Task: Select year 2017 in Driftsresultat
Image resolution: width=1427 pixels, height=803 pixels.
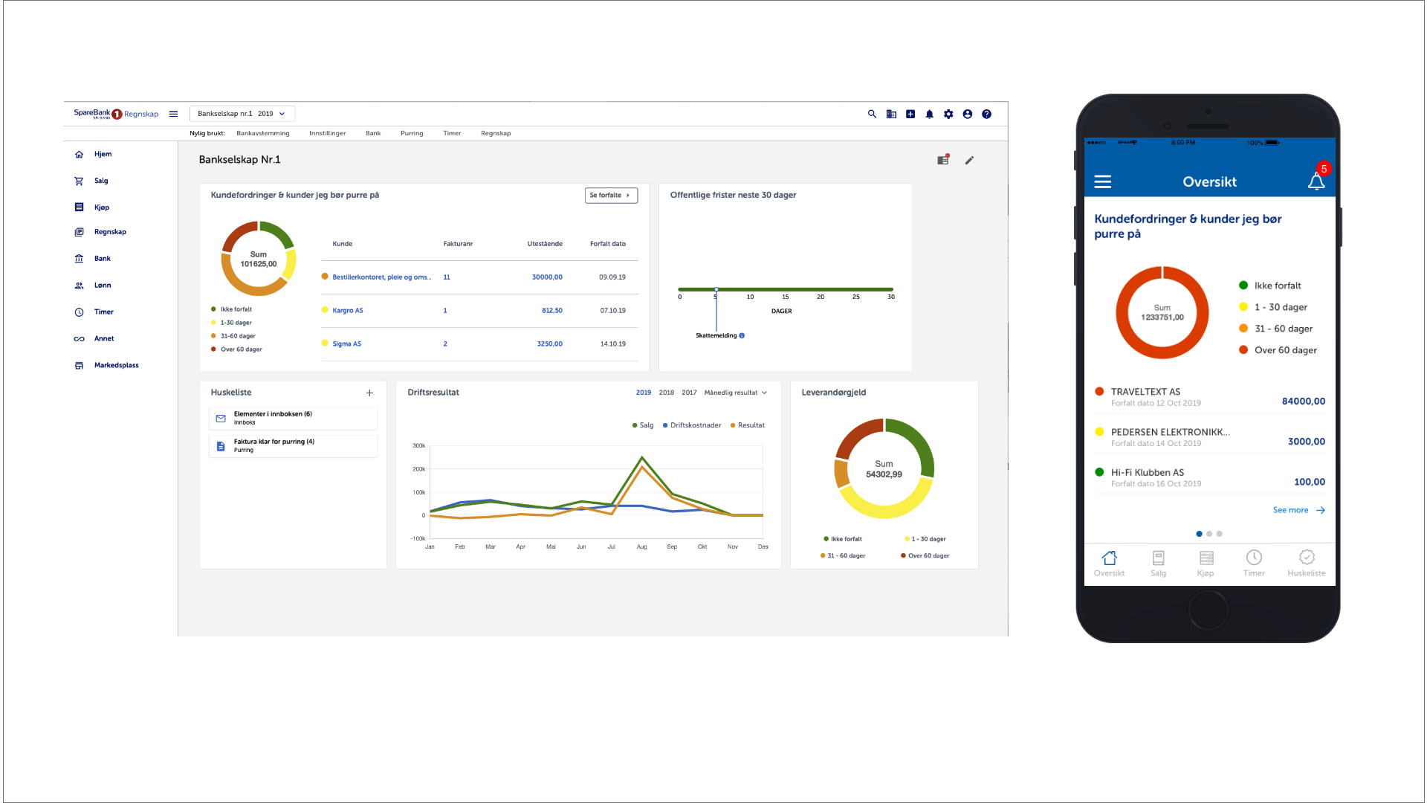Action: (x=690, y=393)
